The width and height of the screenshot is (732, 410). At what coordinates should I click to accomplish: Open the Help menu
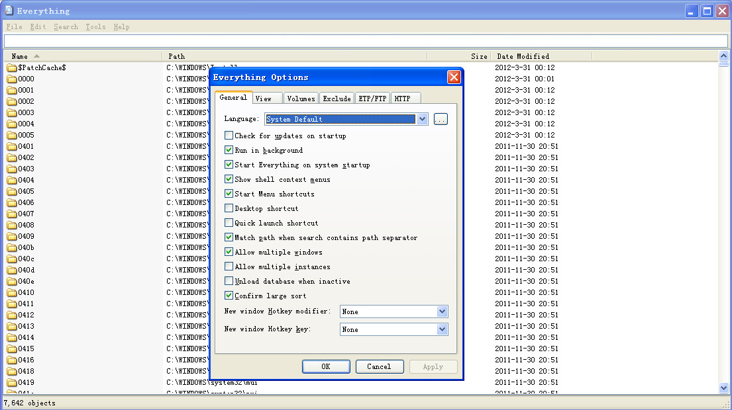click(x=121, y=26)
